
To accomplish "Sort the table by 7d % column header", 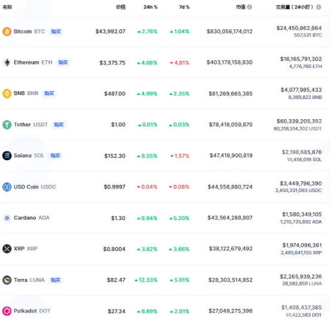I will point(184,7).
